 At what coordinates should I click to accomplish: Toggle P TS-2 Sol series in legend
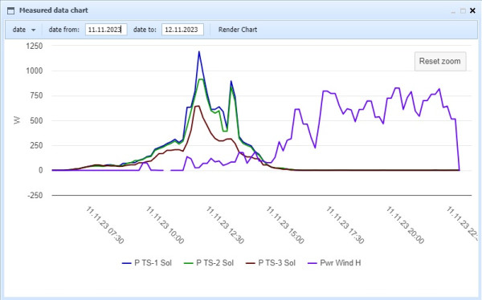coord(209,263)
